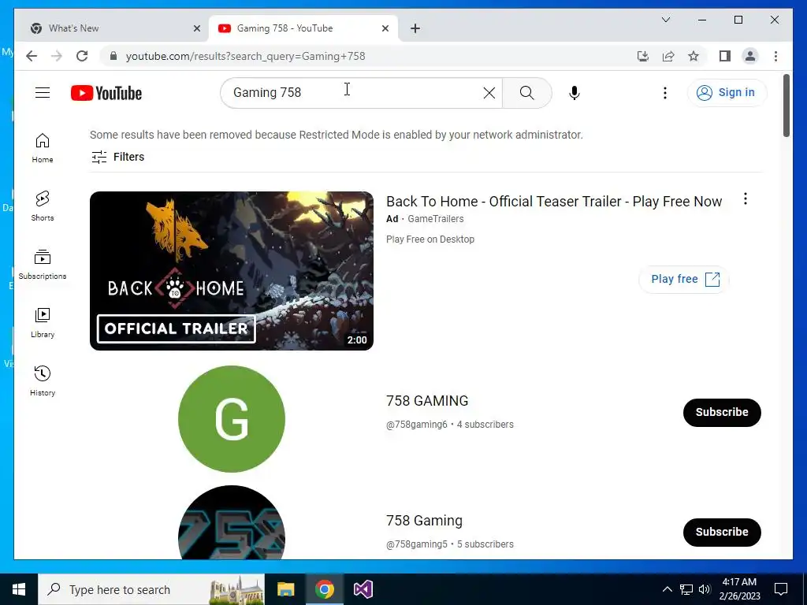Open the volume icon in system tray
The width and height of the screenshot is (807, 605).
(705, 589)
